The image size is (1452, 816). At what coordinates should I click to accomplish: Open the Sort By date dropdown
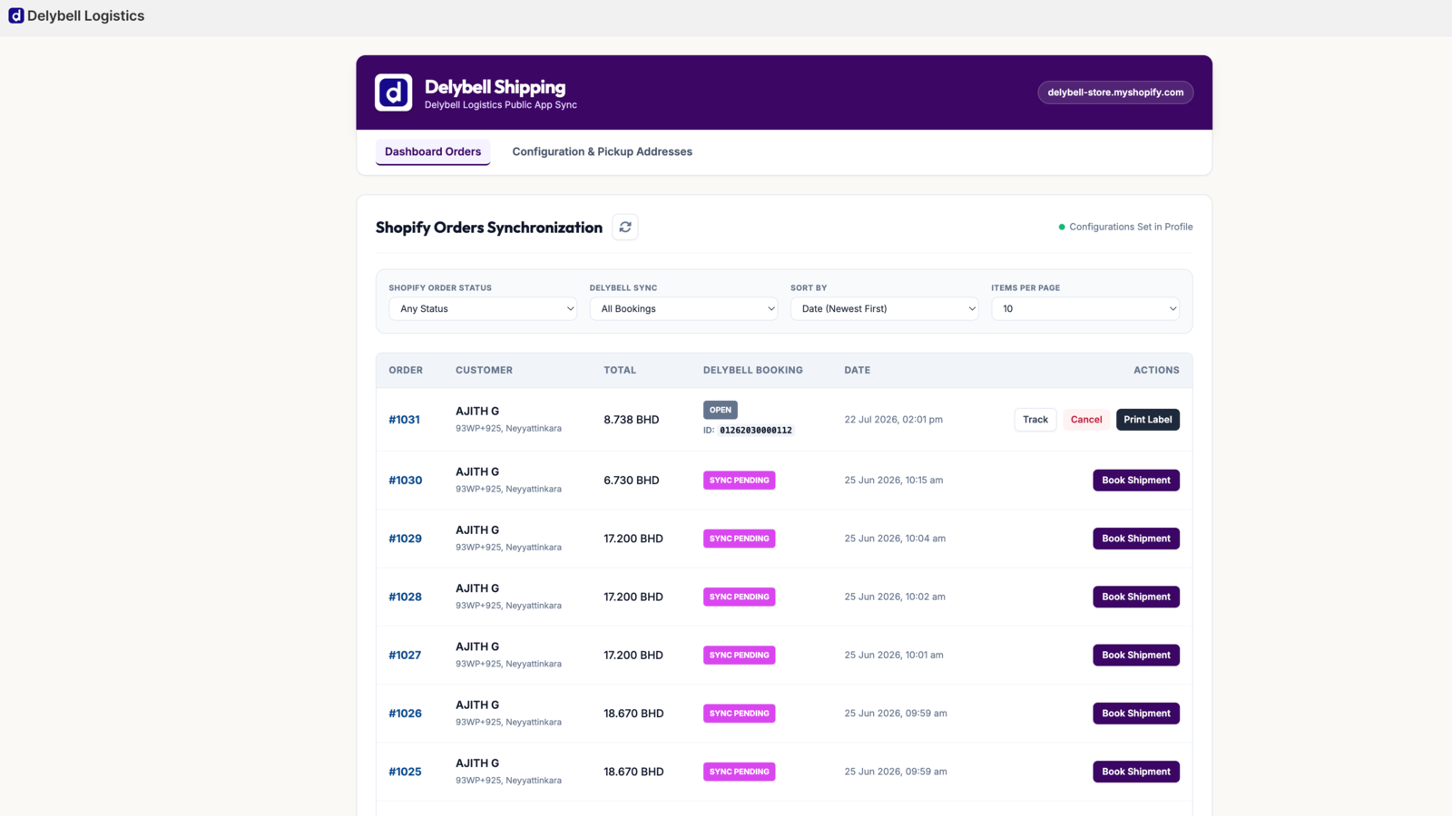click(884, 309)
